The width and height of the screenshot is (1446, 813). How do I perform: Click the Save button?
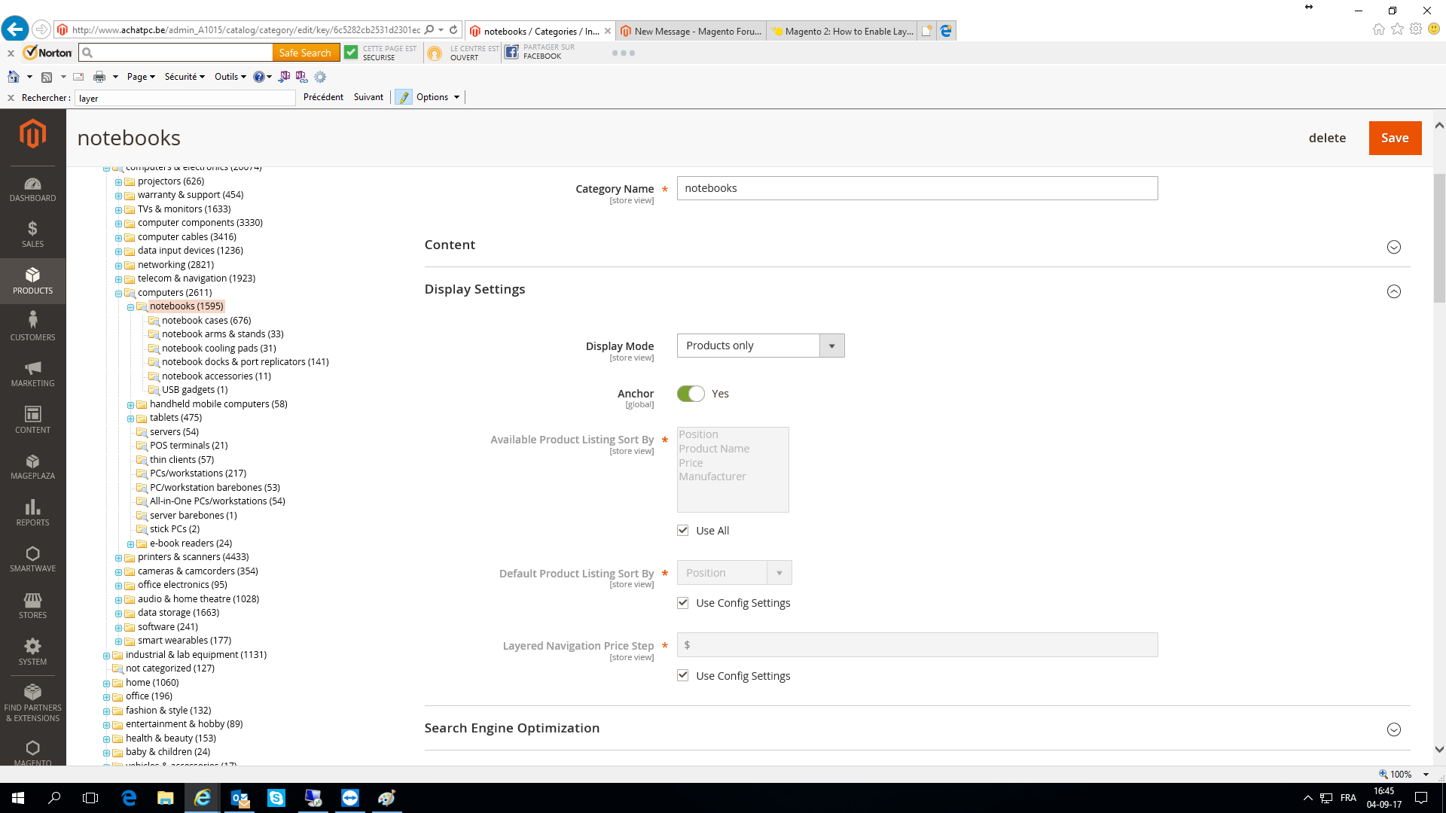point(1394,138)
